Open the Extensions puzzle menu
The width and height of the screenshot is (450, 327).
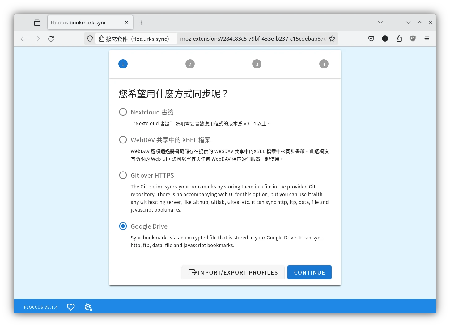399,39
